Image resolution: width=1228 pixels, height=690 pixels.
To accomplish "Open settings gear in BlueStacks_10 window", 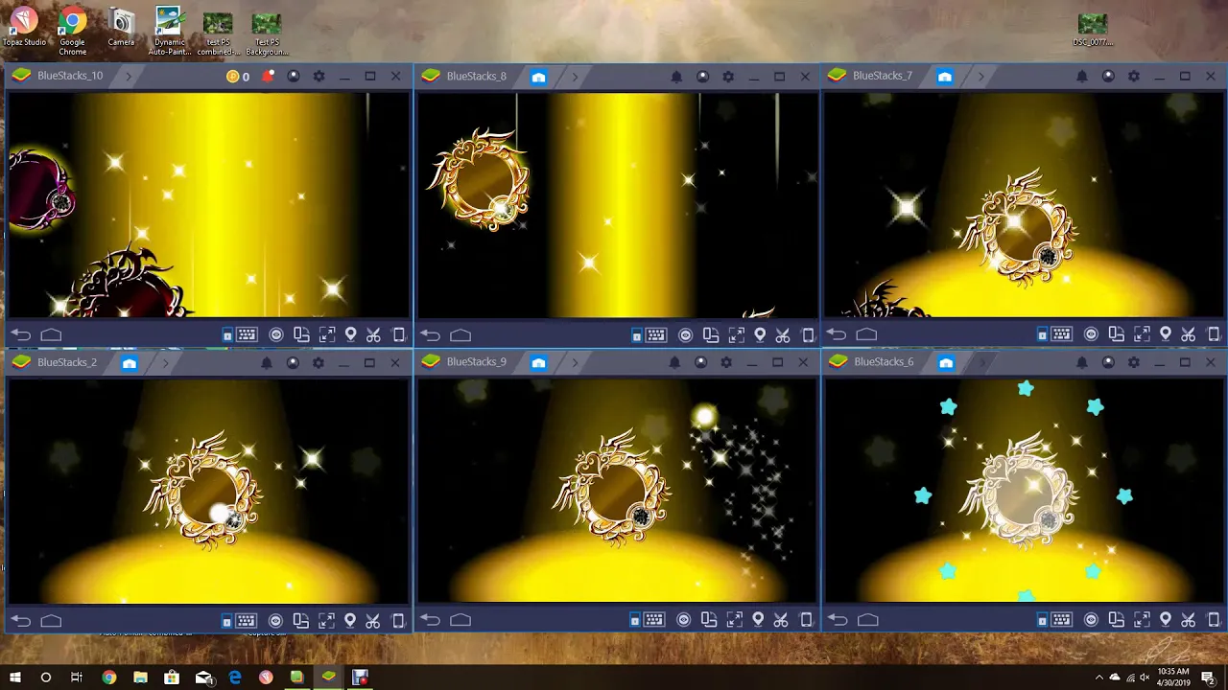I will point(319,77).
